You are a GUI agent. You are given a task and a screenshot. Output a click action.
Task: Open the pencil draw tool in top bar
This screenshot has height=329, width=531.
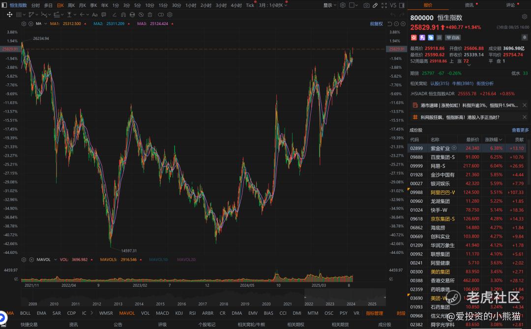click(x=375, y=5)
